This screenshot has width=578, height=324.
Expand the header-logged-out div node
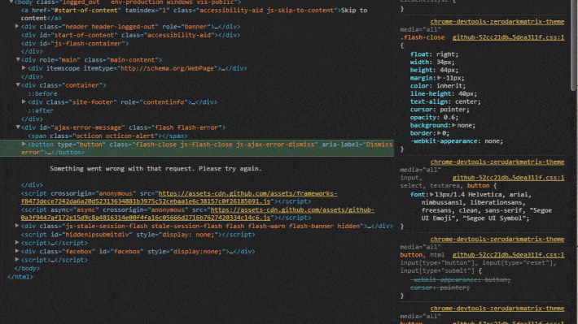coord(17,27)
